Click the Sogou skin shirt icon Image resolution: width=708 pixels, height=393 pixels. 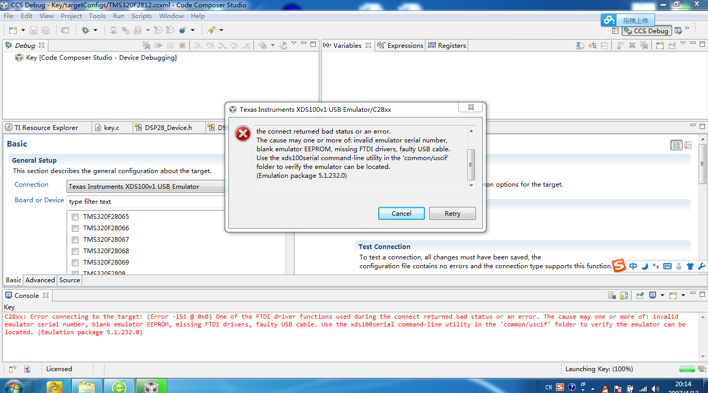(690, 266)
